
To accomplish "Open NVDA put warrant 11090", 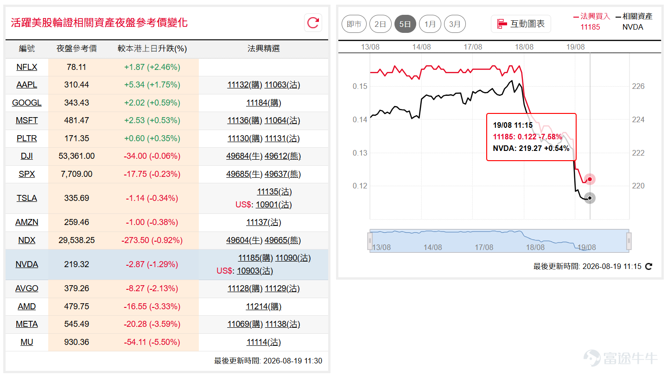I will point(293,258).
